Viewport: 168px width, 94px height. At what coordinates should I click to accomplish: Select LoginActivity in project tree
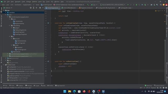[x=19, y=21]
